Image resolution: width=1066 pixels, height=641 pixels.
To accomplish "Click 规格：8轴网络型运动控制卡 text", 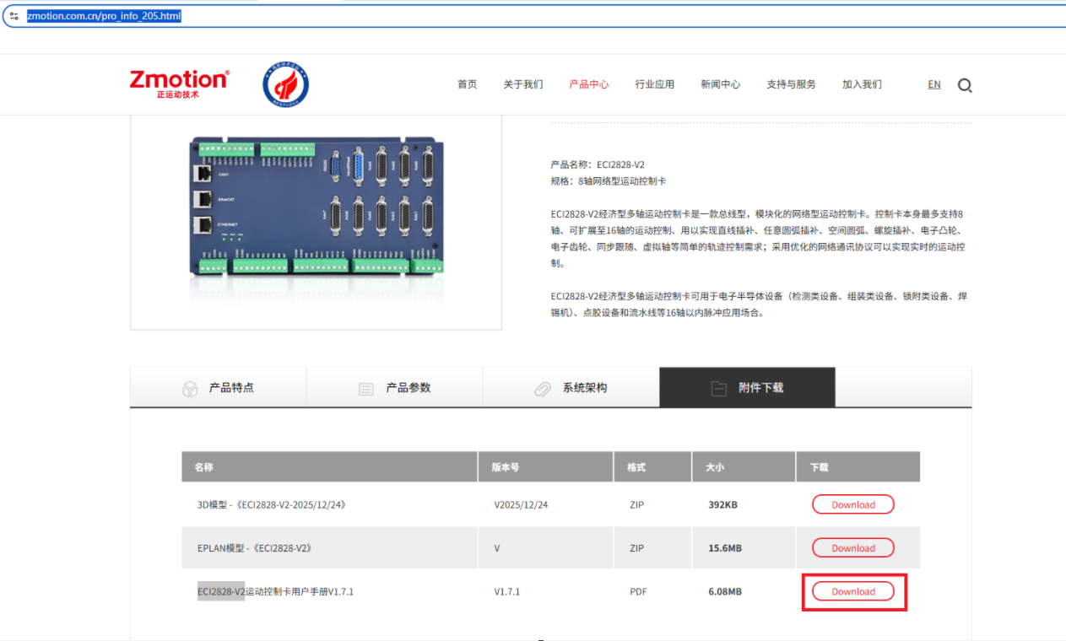I will pyautogui.click(x=609, y=180).
